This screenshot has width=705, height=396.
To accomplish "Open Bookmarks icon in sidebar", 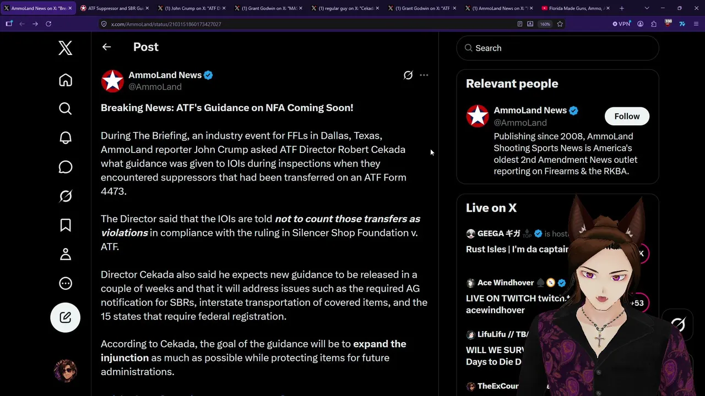I will [x=66, y=225].
